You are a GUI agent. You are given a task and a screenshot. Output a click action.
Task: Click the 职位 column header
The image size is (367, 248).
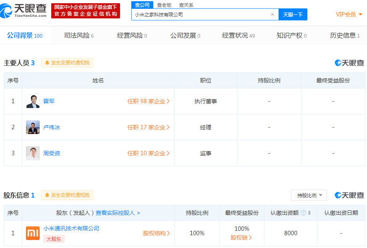coord(205,80)
